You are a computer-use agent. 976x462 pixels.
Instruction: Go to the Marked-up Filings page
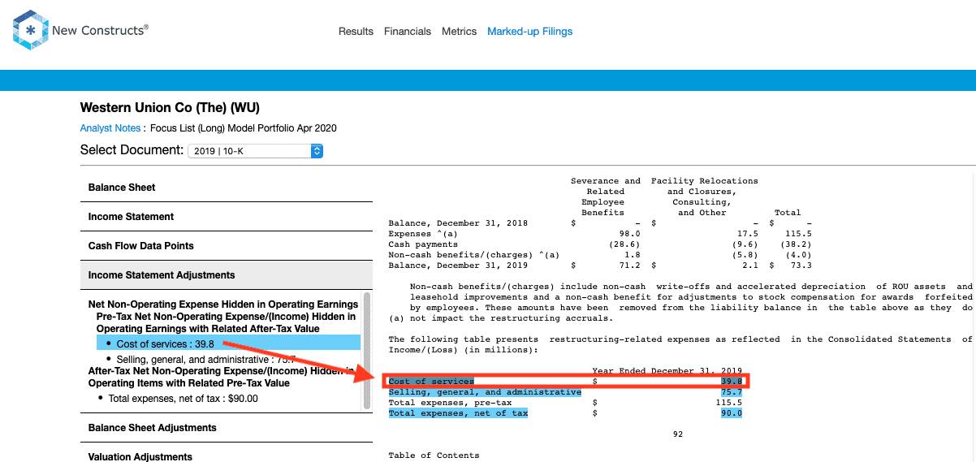pos(529,32)
